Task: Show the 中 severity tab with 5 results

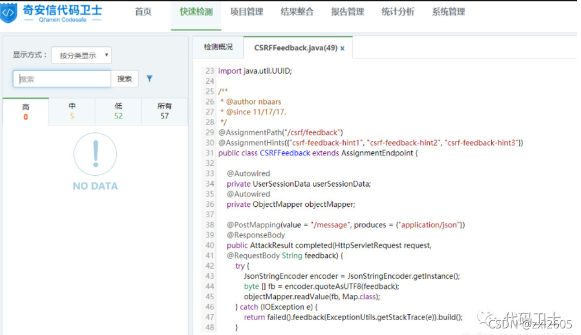Action: click(72, 111)
